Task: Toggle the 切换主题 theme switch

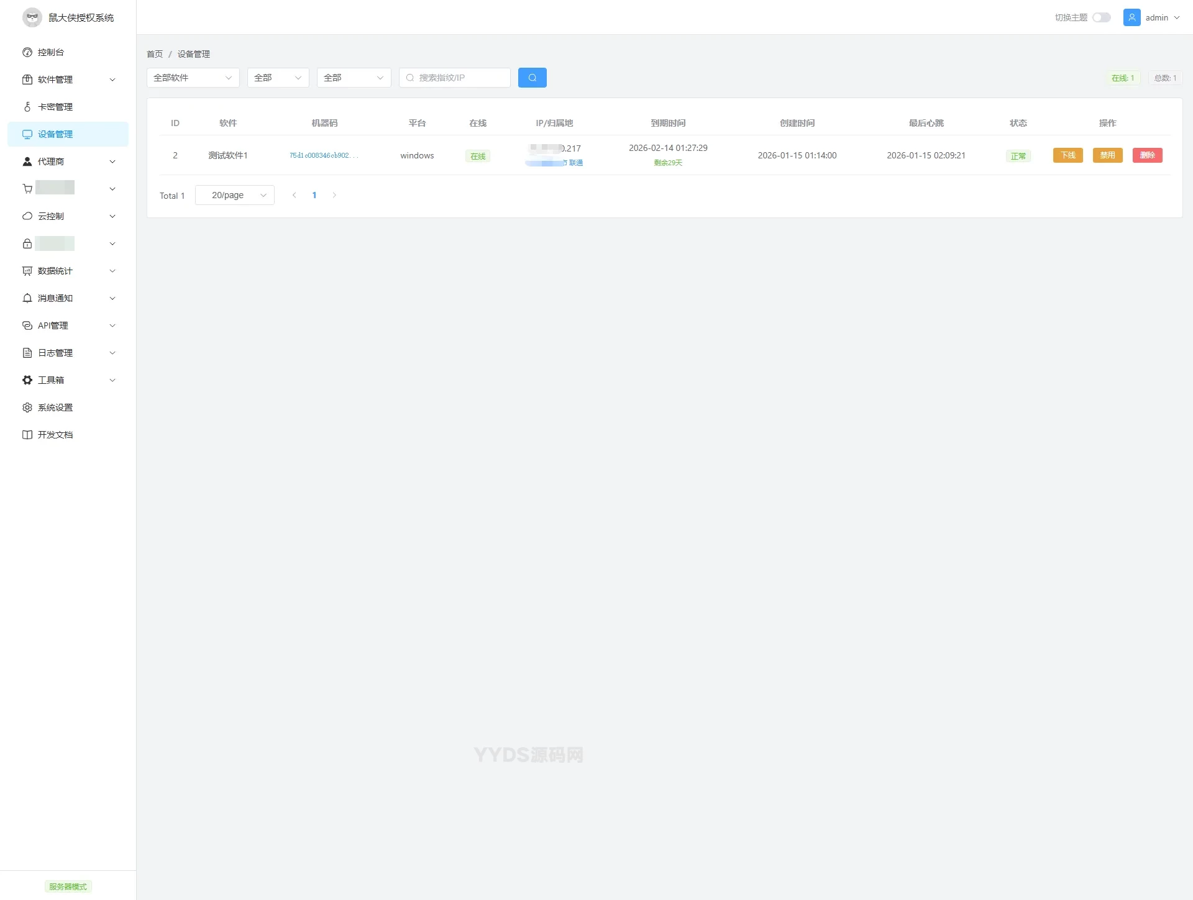Action: pos(1101,17)
